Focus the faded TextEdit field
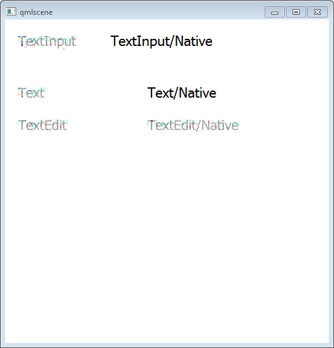This screenshot has height=348, width=334. (x=43, y=125)
